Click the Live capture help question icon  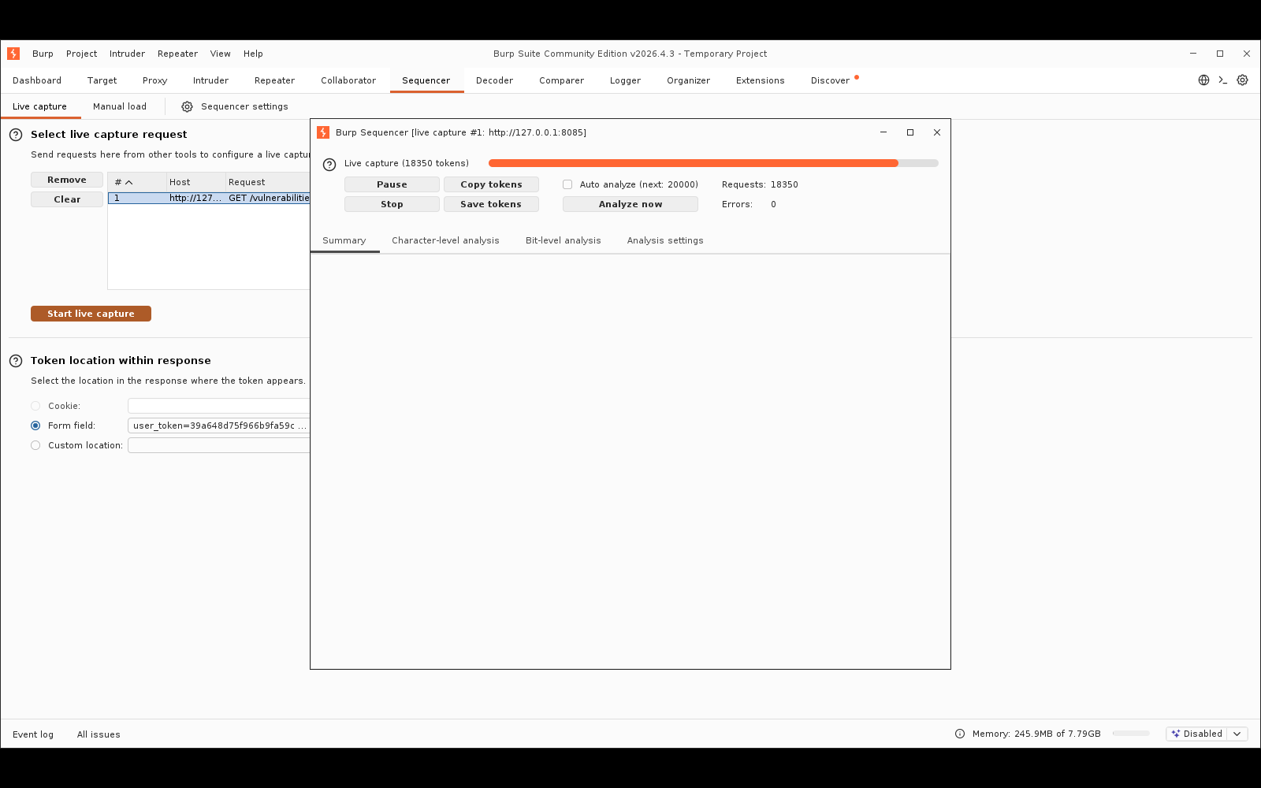click(329, 165)
